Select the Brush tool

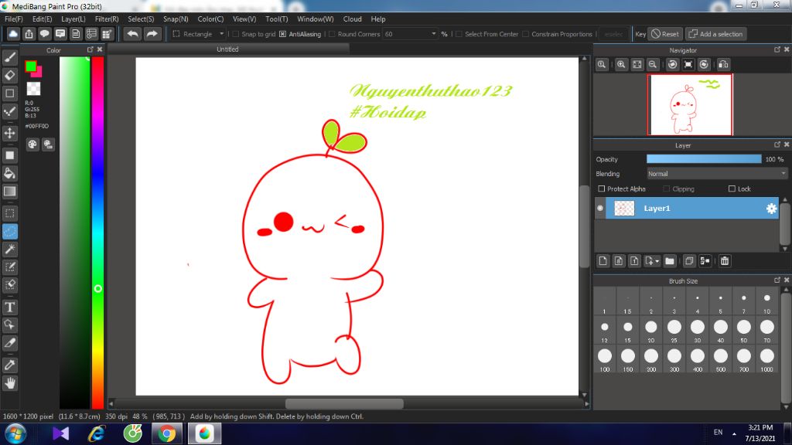tap(9, 57)
